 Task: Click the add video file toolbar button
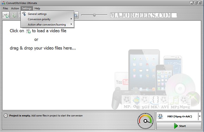tap(6, 15)
